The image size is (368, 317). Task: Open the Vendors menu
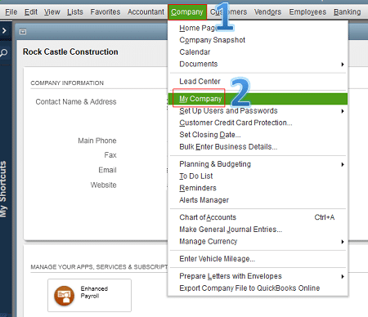point(267,12)
